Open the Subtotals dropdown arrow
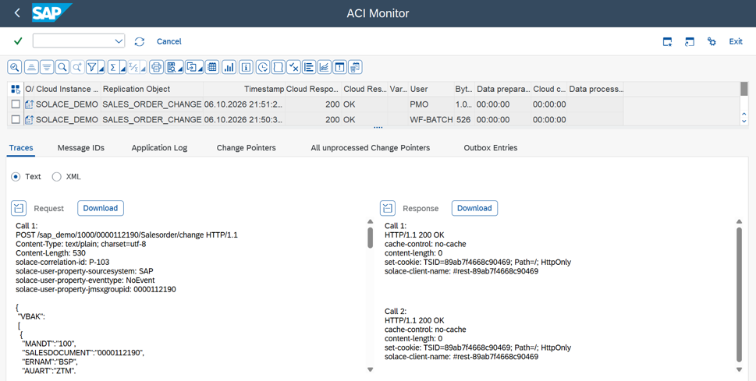756x381 pixels. click(144, 70)
